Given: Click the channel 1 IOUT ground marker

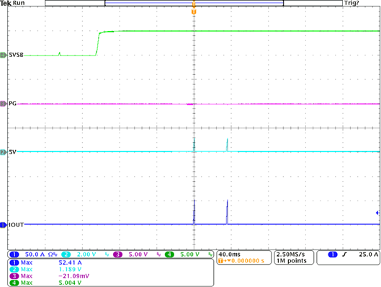Looking at the screenshot, I should pos(4,225).
